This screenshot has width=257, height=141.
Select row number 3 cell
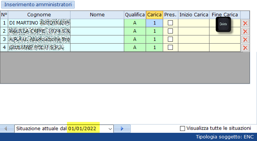4,39
